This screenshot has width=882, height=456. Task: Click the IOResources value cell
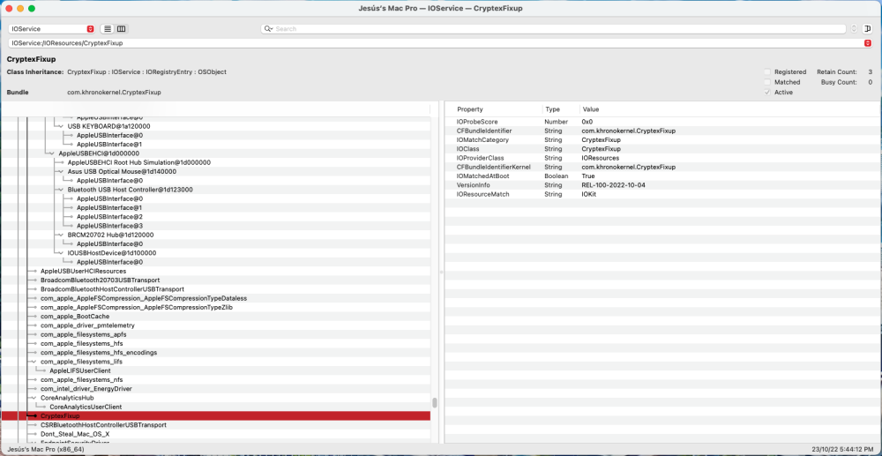pos(599,158)
